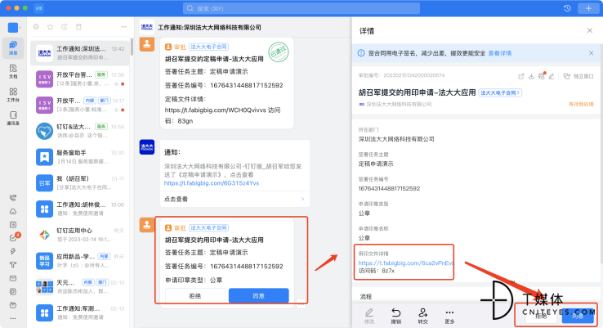Viewport: 603px width, 328px height.
Task: Open approval in external share icon
Action: pyautogui.click(x=521, y=76)
